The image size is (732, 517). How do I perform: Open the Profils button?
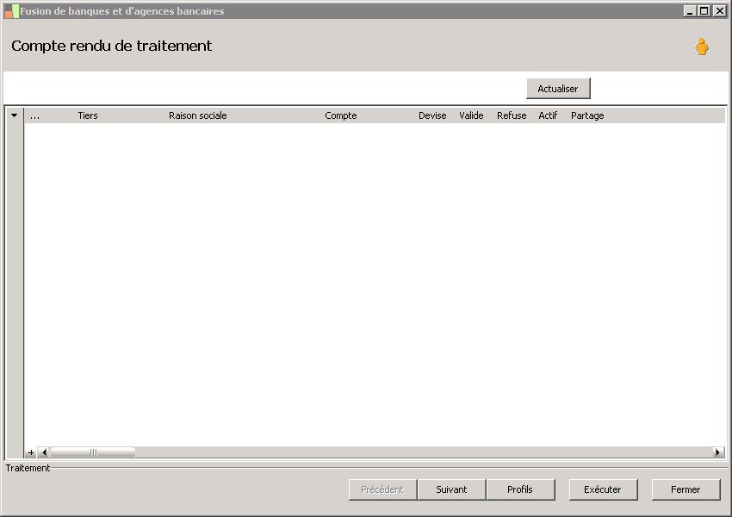pyautogui.click(x=520, y=489)
